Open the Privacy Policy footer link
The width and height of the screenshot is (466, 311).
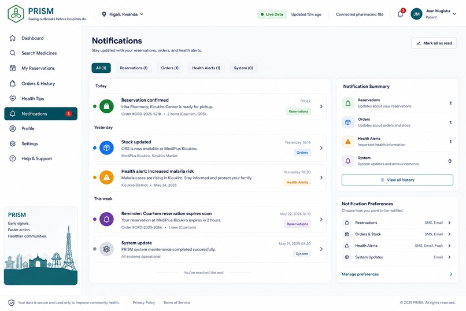[144, 303]
